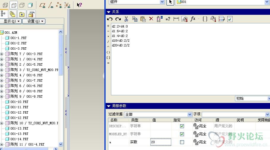This screenshot has height=150, width=270.
Task: Toggle datum axes display icon
Action: [x=51, y=5]
